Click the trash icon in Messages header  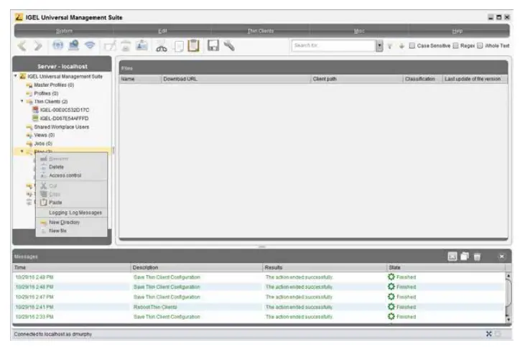click(477, 256)
